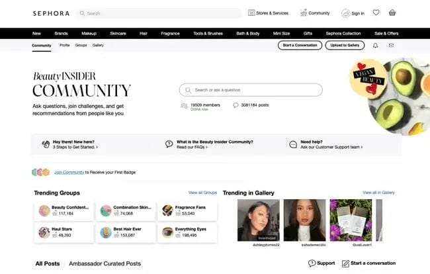Click the Everything Eyes group title
This screenshot has width=430, height=274.
191,229
